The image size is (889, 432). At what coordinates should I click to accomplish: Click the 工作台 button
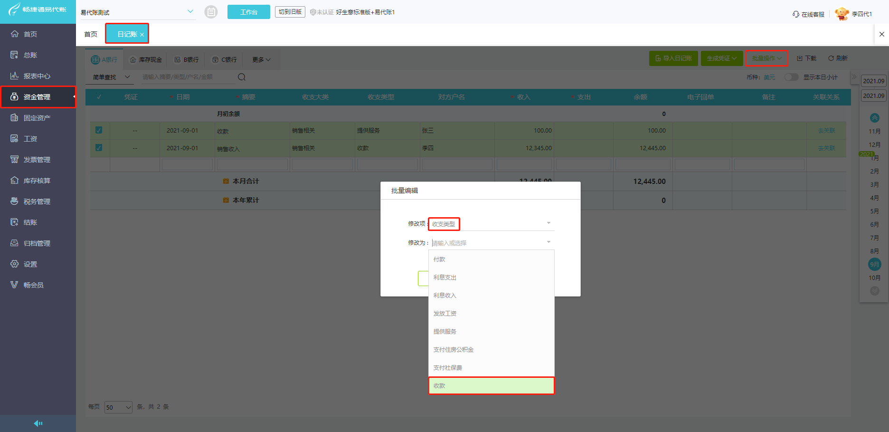[x=249, y=12]
